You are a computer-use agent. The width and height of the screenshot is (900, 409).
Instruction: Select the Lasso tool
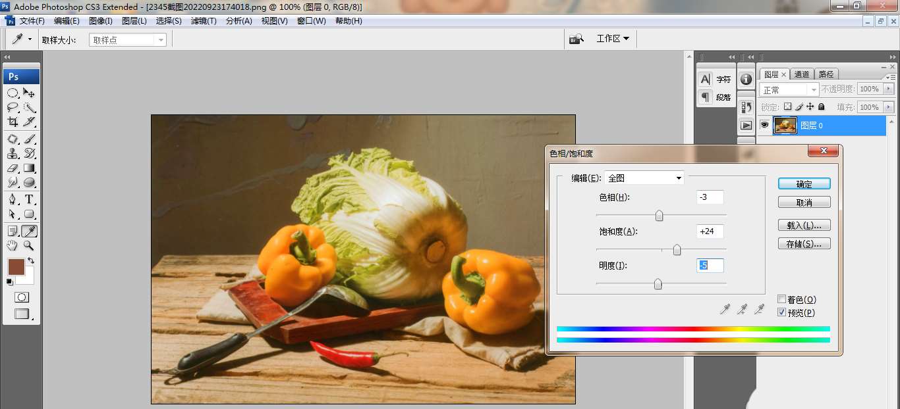(13, 108)
